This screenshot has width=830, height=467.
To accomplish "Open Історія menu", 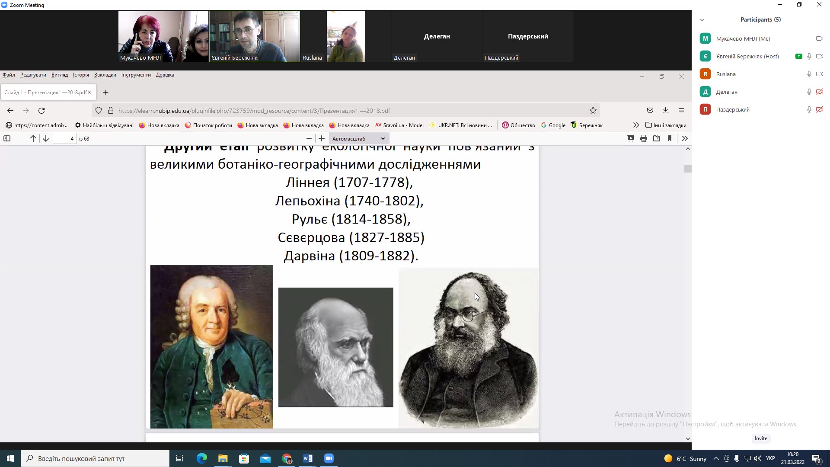I will pyautogui.click(x=81, y=75).
